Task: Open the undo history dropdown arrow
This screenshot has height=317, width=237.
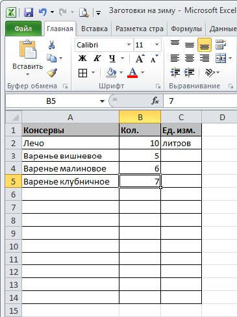Action: click(x=53, y=12)
